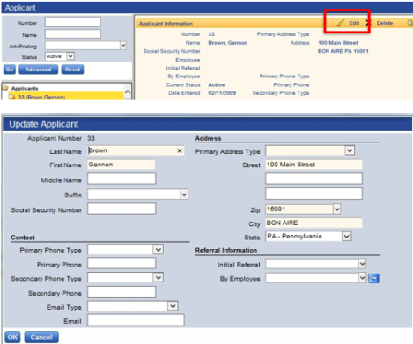
Task: Click the Go search button
Action: [10, 70]
